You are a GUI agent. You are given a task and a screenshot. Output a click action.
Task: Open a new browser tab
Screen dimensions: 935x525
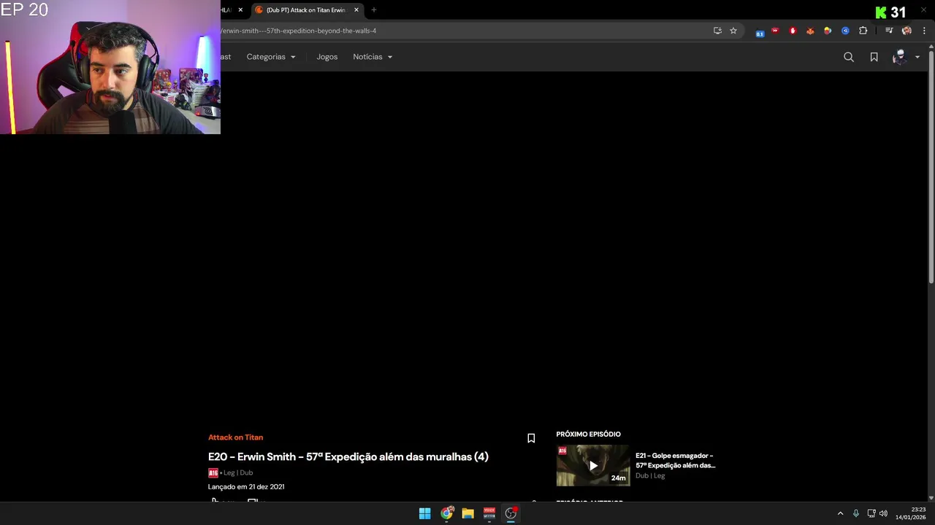coord(374,10)
